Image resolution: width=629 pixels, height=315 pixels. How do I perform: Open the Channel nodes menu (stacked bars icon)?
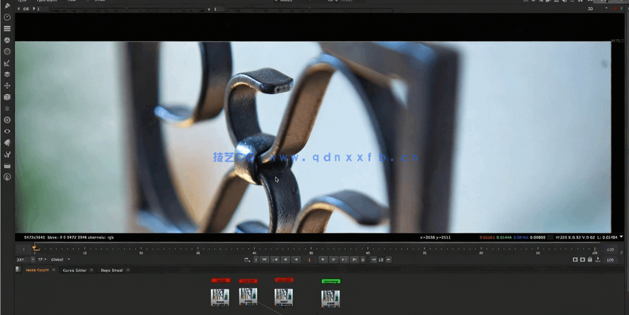coord(7,29)
